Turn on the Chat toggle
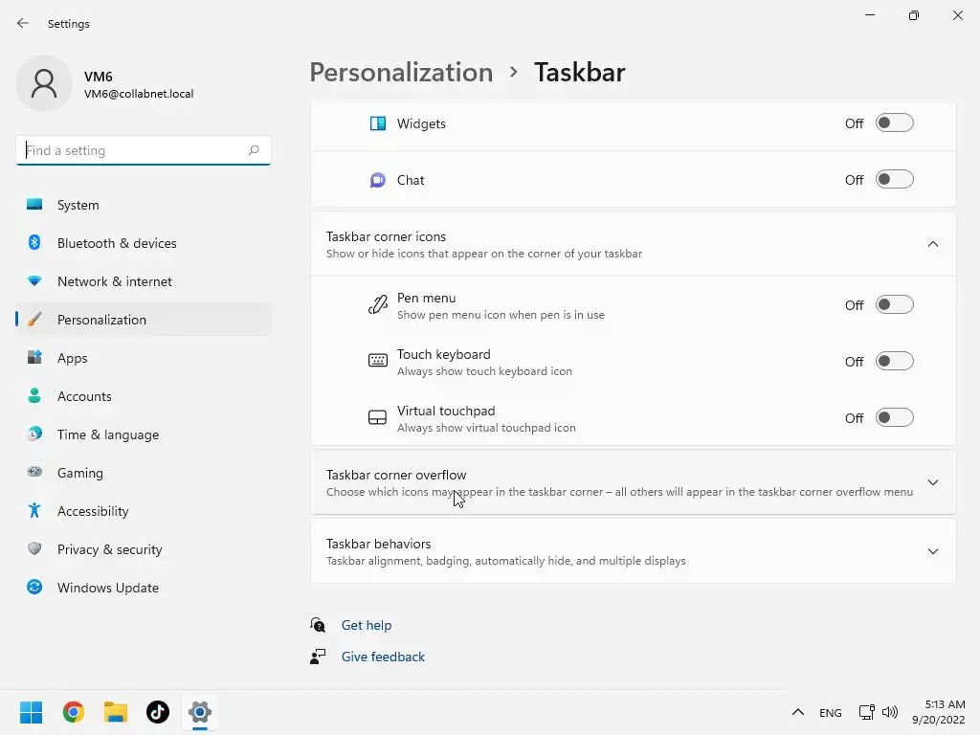Image resolution: width=980 pixels, height=735 pixels. click(895, 180)
